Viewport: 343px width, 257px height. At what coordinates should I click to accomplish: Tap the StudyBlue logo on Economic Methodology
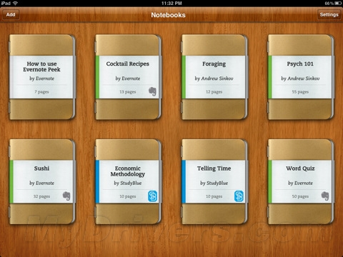click(x=152, y=196)
